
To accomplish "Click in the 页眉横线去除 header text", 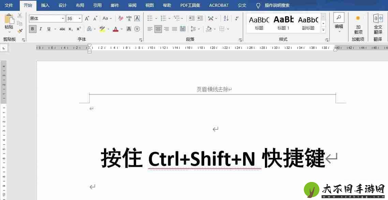I will [x=212, y=90].
